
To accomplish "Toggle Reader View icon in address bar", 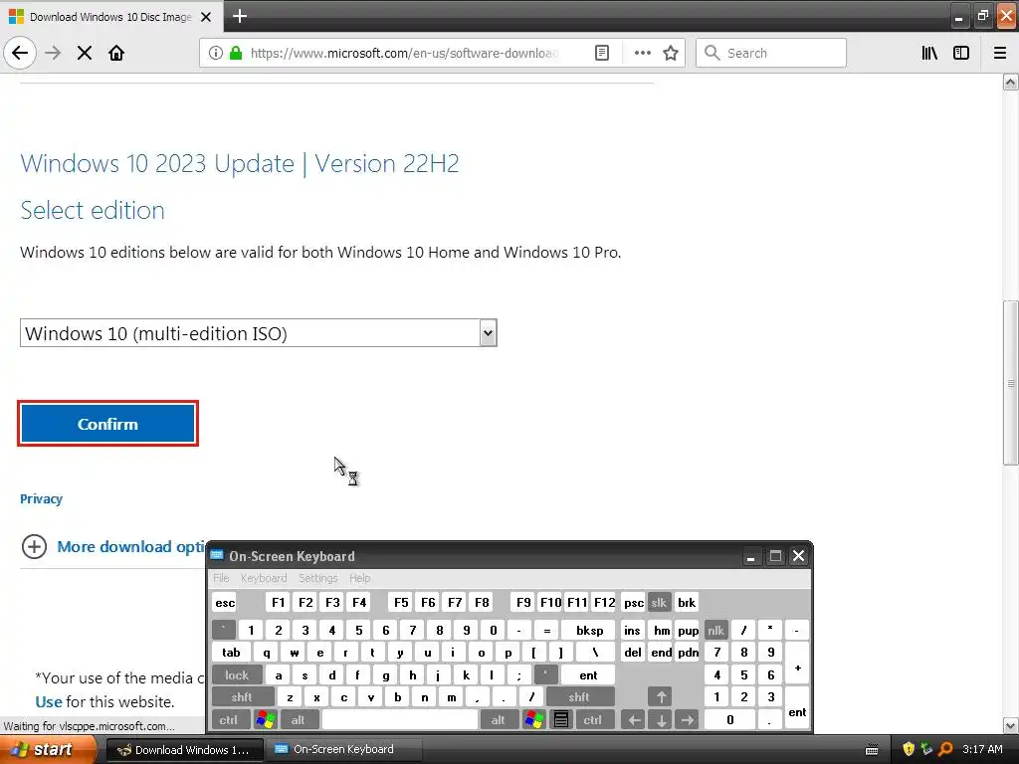I will pyautogui.click(x=602, y=54).
